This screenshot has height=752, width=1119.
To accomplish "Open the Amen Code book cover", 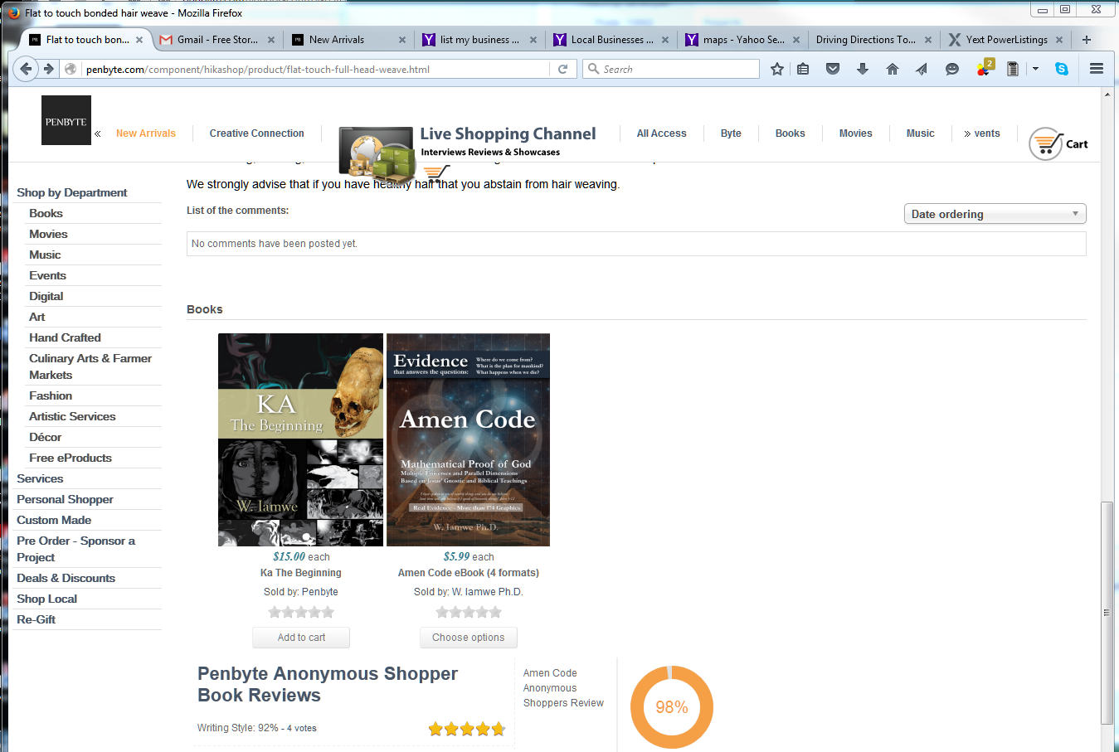I will click(468, 439).
